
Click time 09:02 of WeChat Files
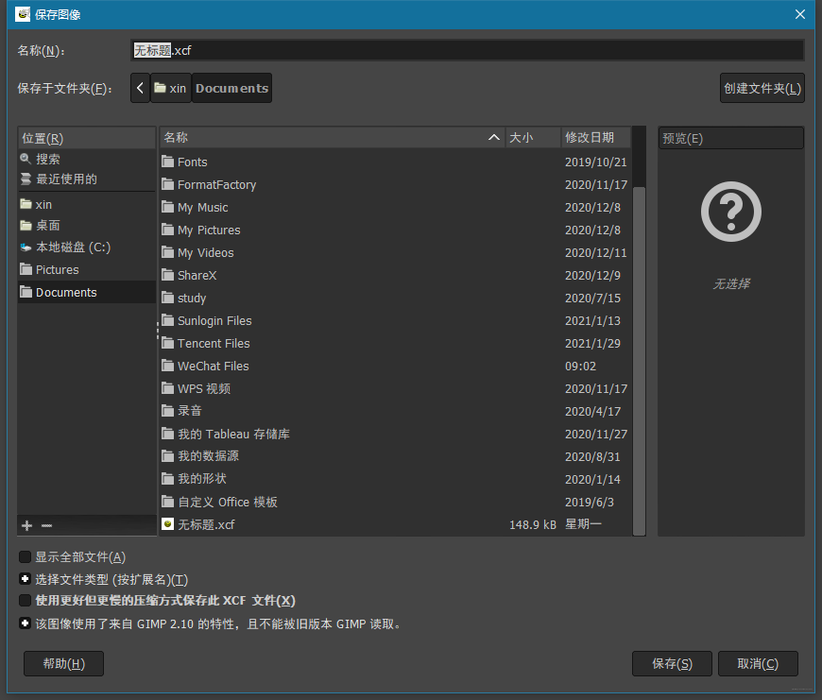point(580,366)
